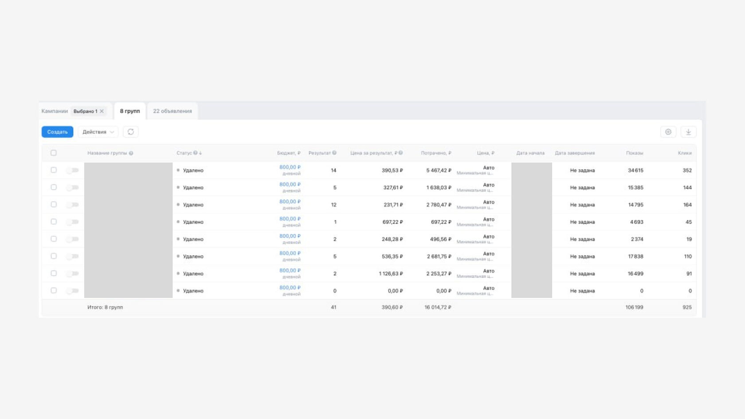745x419 pixels.
Task: Open the 22 объявления tab
Action: point(173,111)
